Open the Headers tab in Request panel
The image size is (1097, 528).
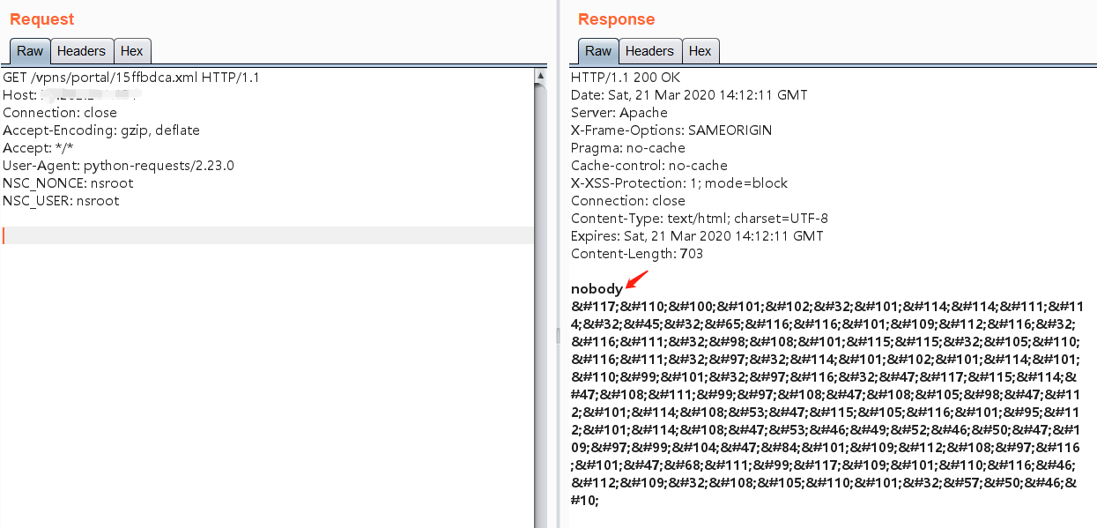pyautogui.click(x=81, y=51)
